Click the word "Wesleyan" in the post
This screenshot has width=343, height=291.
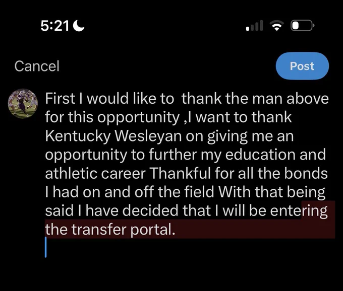click(148, 136)
